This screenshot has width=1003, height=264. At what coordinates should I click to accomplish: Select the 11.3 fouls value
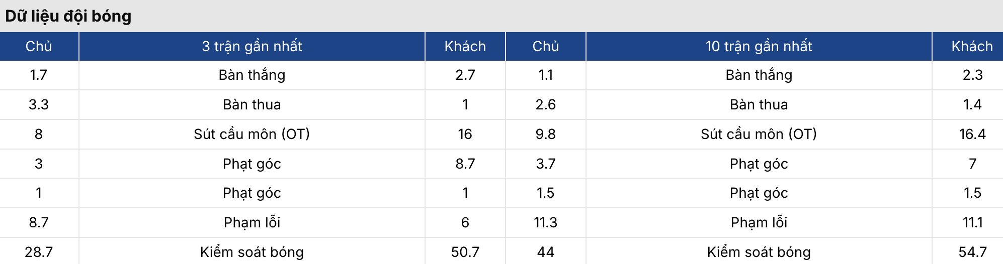[x=546, y=222]
